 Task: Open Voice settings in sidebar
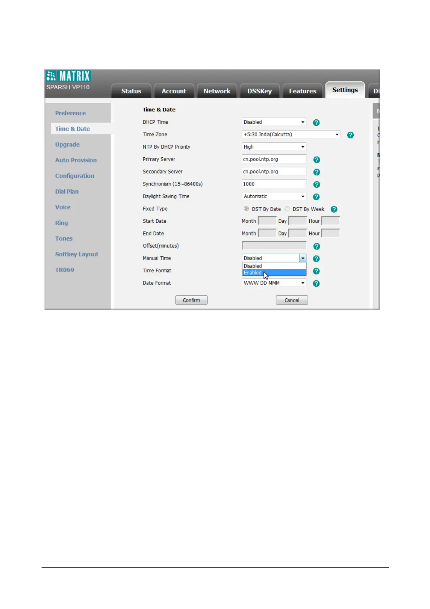click(x=63, y=207)
